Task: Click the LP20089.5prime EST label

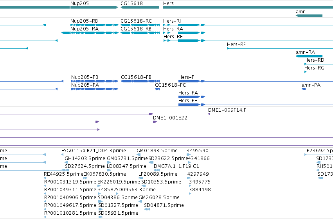Action: (x=158, y=174)
